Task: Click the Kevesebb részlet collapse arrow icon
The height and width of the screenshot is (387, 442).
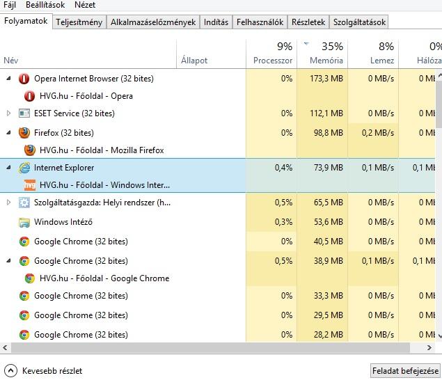Action: tap(11, 371)
